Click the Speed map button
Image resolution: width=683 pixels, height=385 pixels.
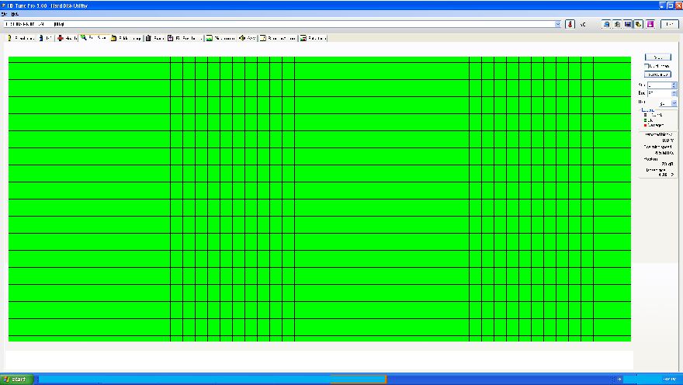[x=657, y=75]
